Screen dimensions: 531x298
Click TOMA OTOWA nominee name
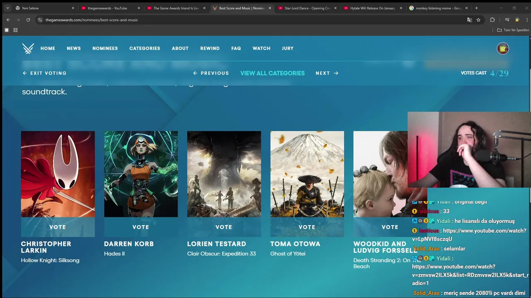click(295, 244)
